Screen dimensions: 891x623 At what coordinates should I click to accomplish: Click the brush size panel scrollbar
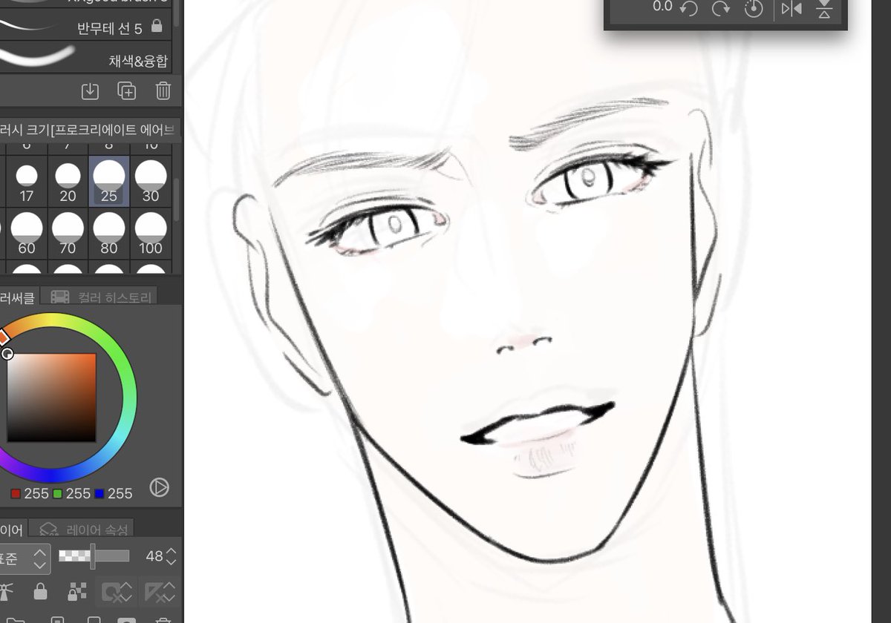177,200
